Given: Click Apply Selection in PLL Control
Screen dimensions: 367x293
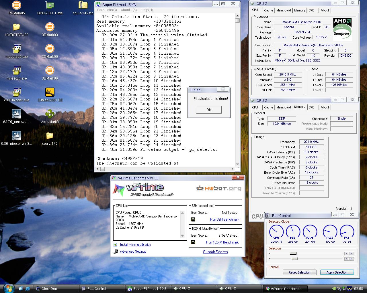Looking at the screenshot, I should coord(337,272).
